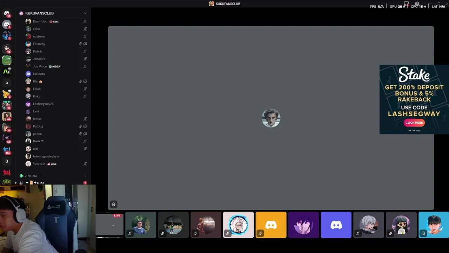This screenshot has height=253, width=449.
Task: Select user totoongpogingkyle in voice list
Action: (56, 156)
